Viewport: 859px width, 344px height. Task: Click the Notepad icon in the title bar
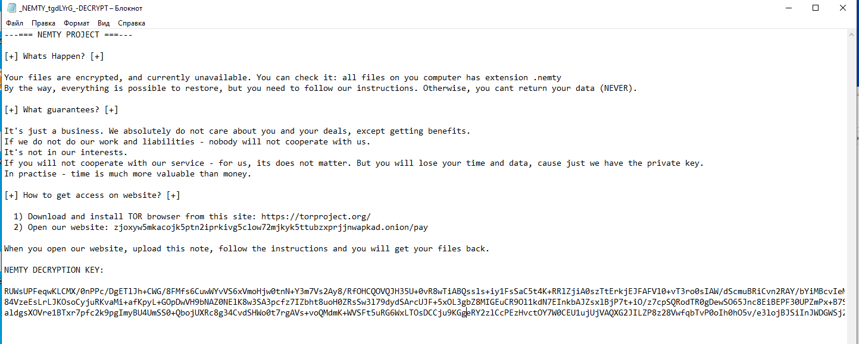(11, 8)
